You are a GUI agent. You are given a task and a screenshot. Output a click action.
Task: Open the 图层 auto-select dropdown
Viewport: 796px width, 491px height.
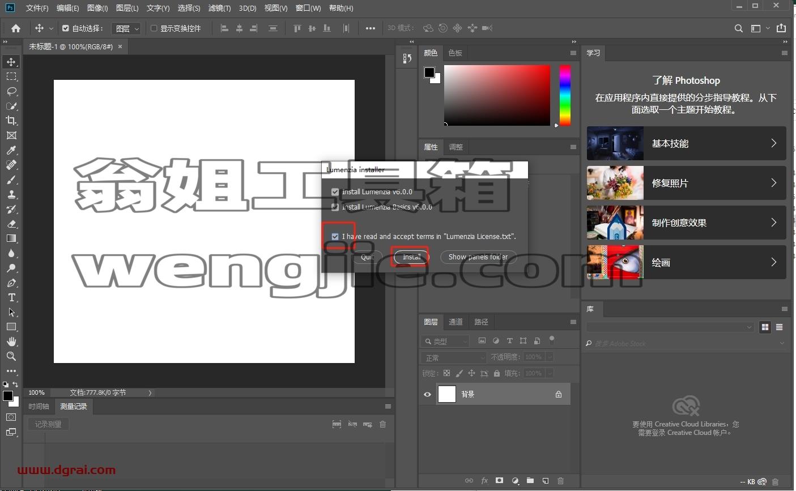[x=126, y=28]
